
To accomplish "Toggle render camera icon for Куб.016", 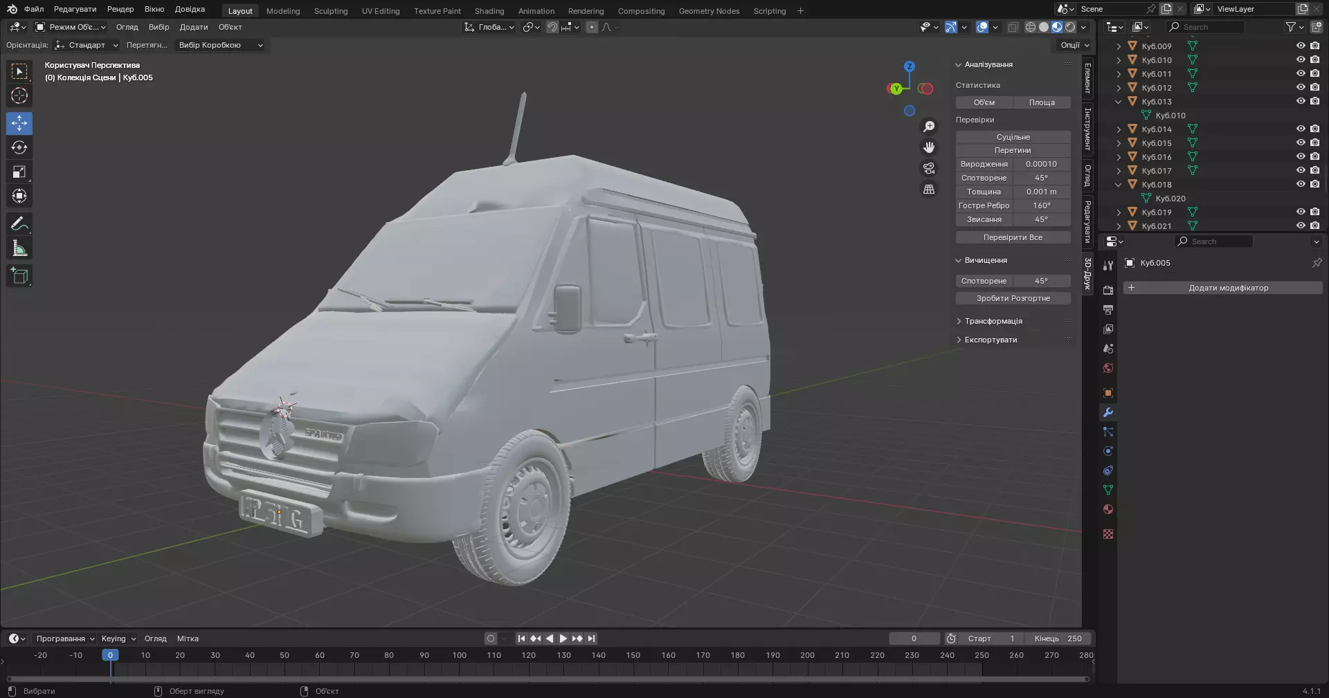I will click(x=1314, y=156).
